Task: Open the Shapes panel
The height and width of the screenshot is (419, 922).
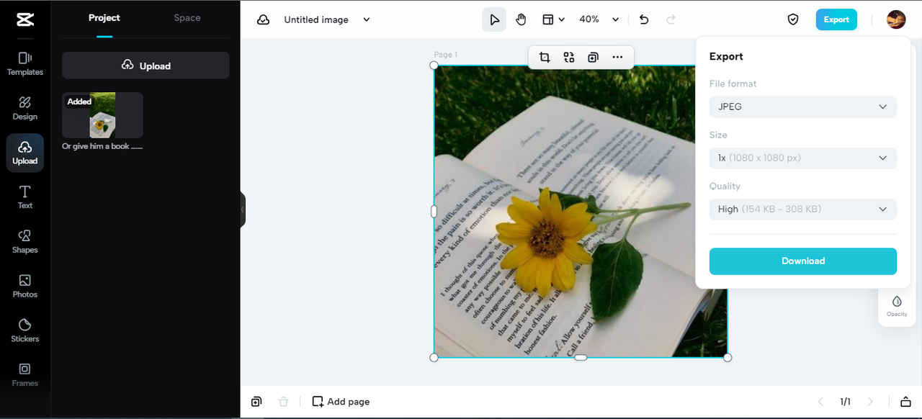Action: pos(24,241)
